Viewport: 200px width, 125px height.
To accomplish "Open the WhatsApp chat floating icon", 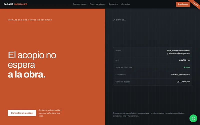I will [x=193, y=118].
